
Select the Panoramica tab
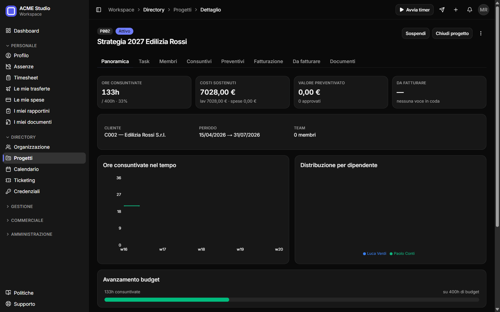(x=115, y=61)
